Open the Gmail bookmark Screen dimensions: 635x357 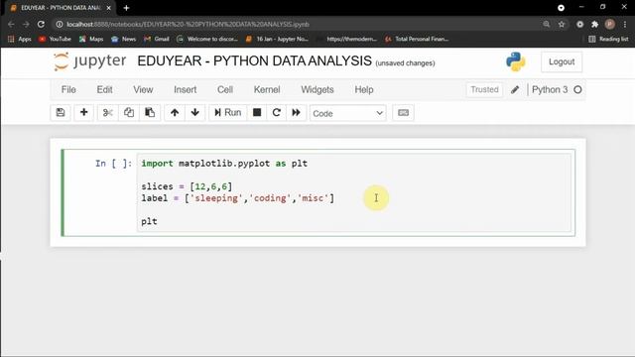(x=157, y=39)
